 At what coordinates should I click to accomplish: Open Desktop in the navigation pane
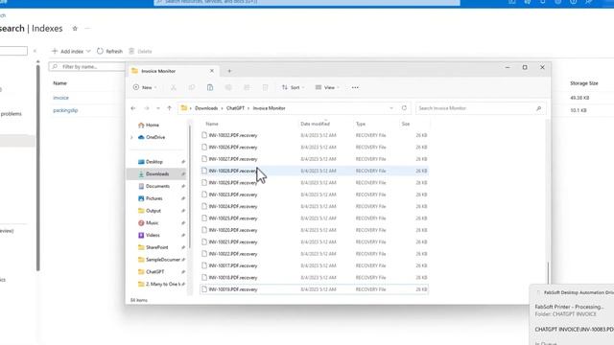tap(151, 162)
